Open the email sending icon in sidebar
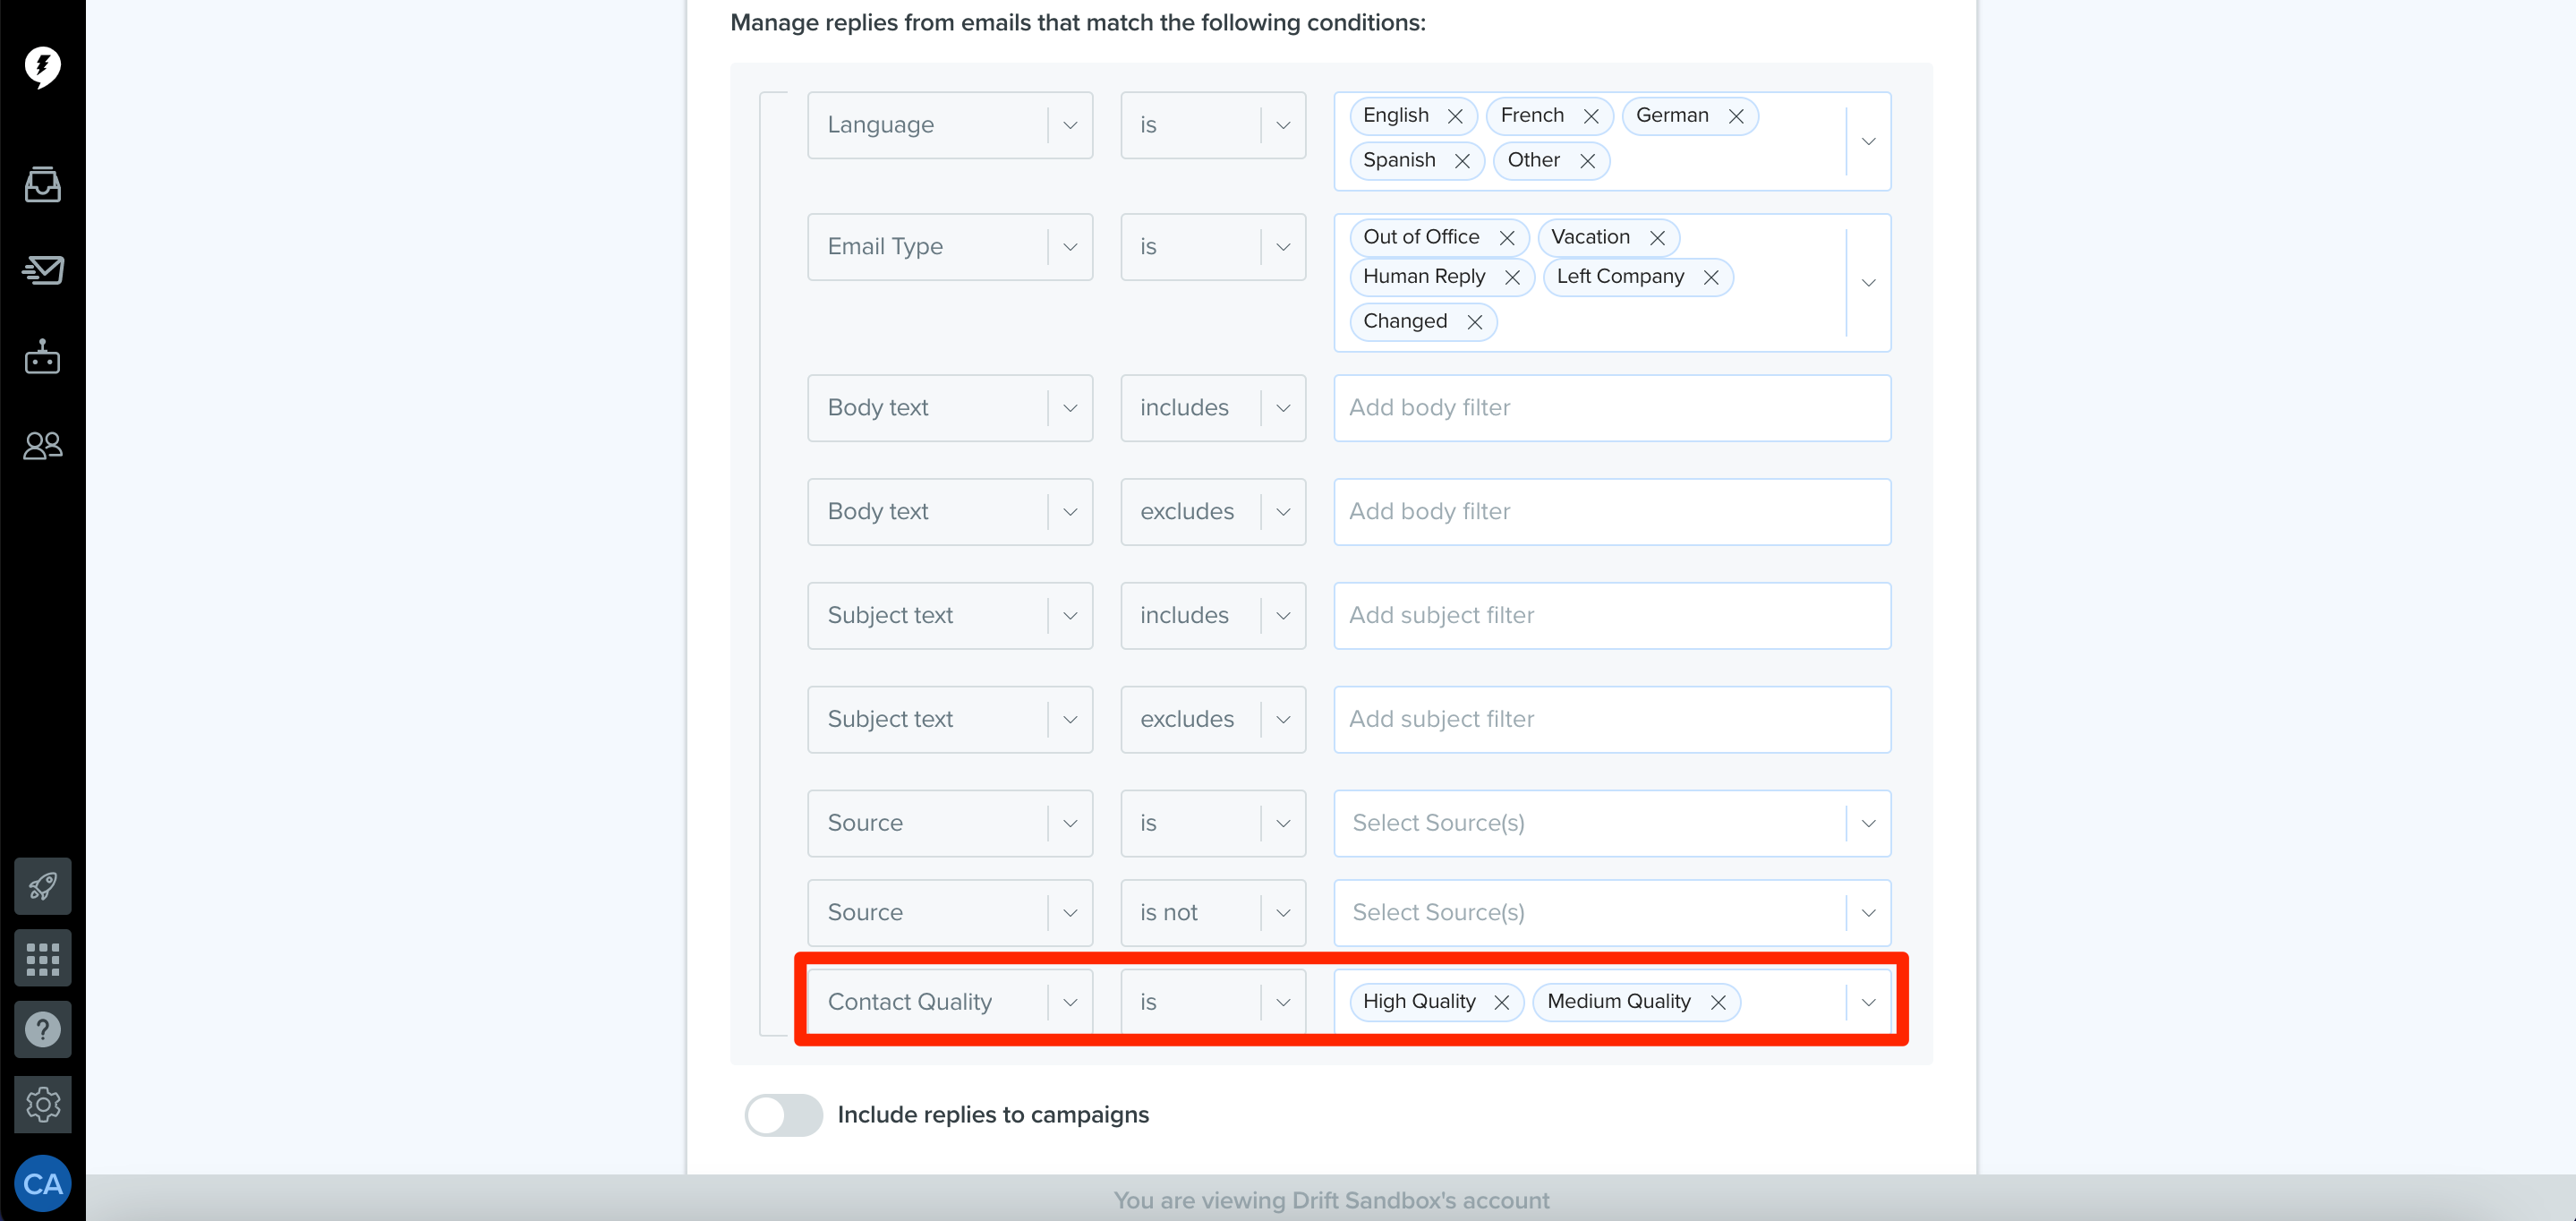 tap(42, 270)
